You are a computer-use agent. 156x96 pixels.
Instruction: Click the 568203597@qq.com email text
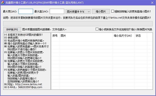pos(30,87)
